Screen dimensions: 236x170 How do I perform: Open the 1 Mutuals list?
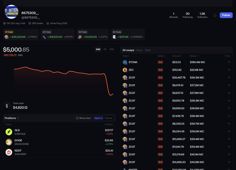pyautogui.click(x=174, y=15)
